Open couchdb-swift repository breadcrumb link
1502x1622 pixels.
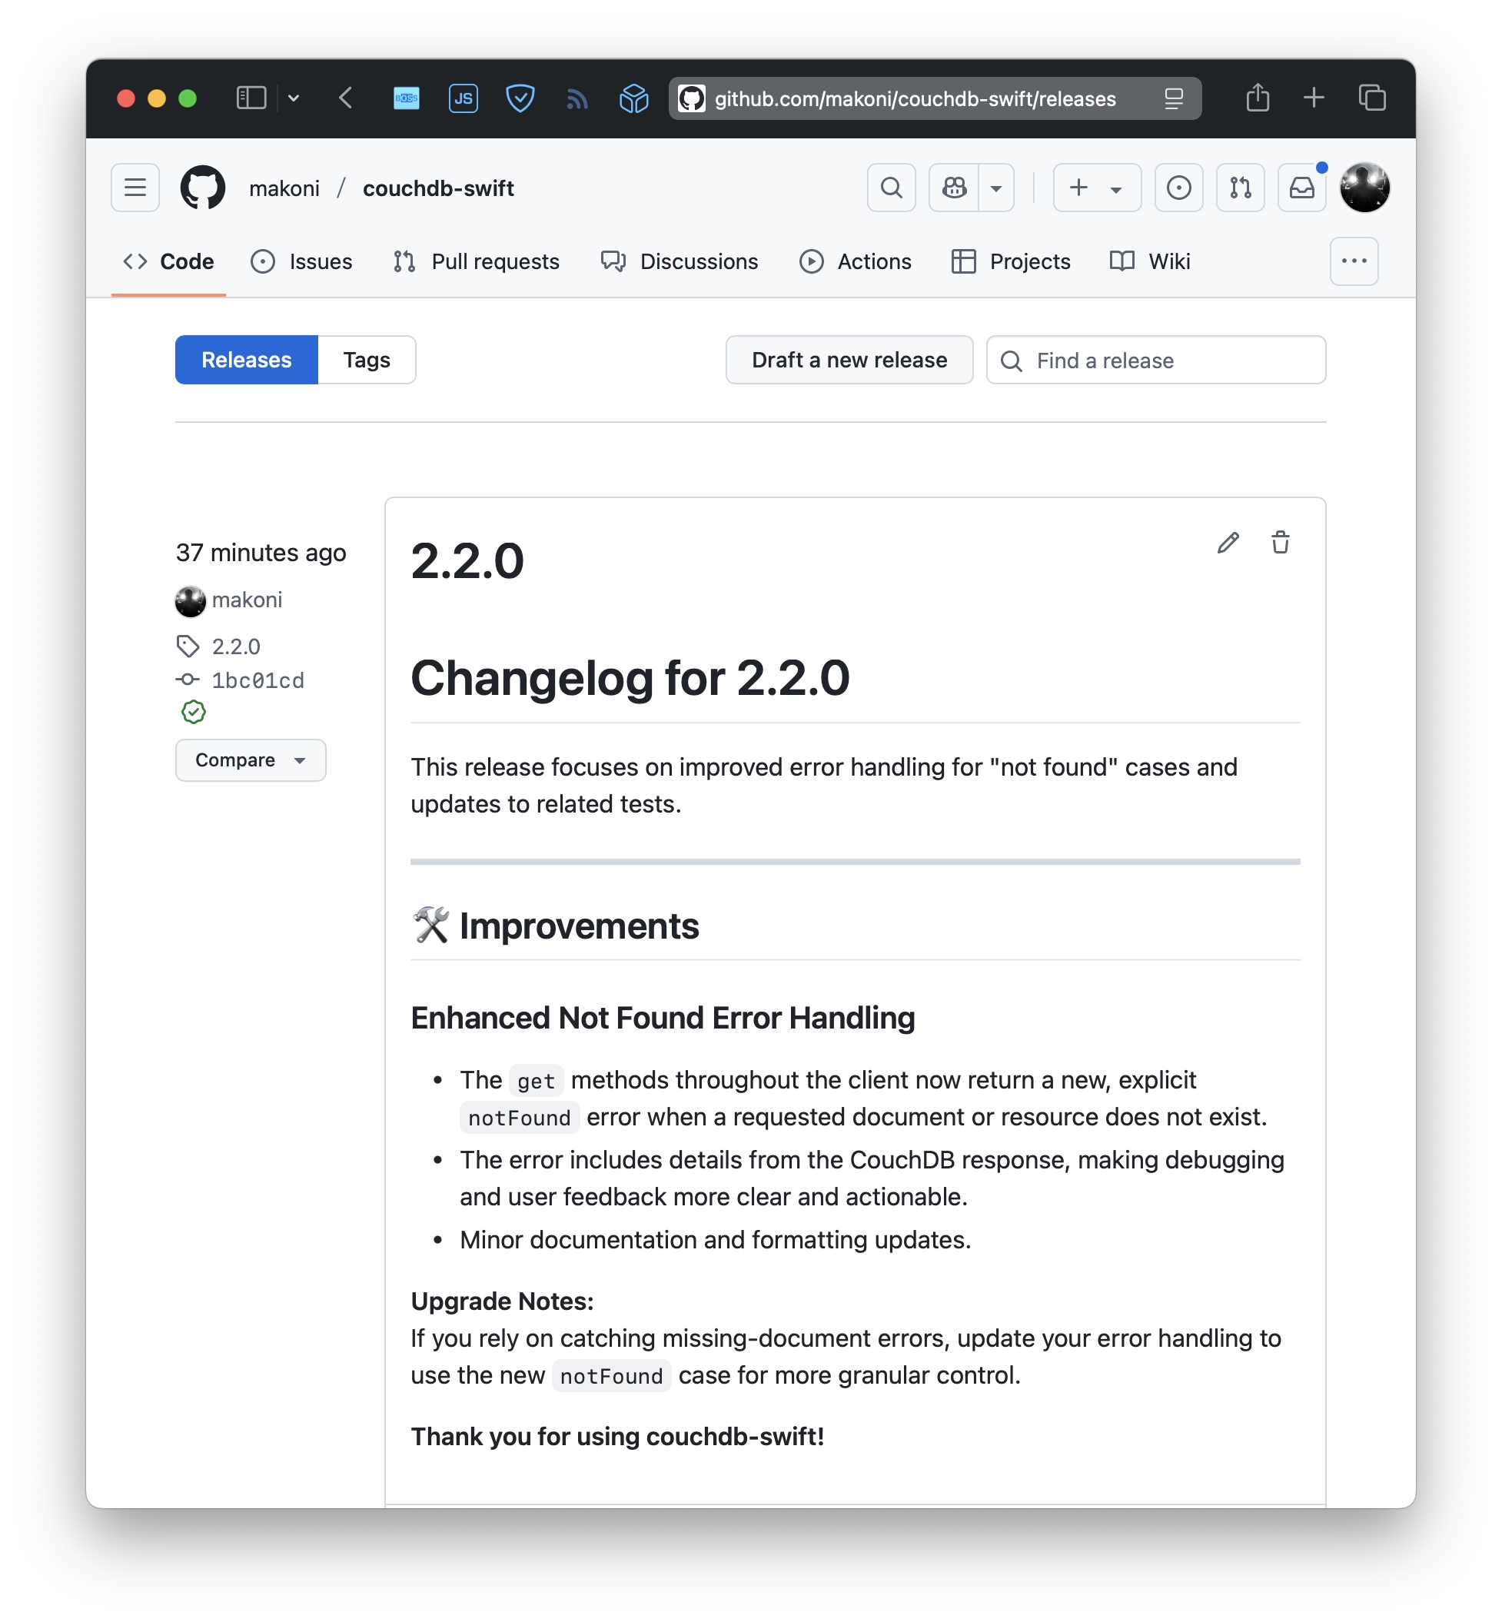[x=438, y=188]
